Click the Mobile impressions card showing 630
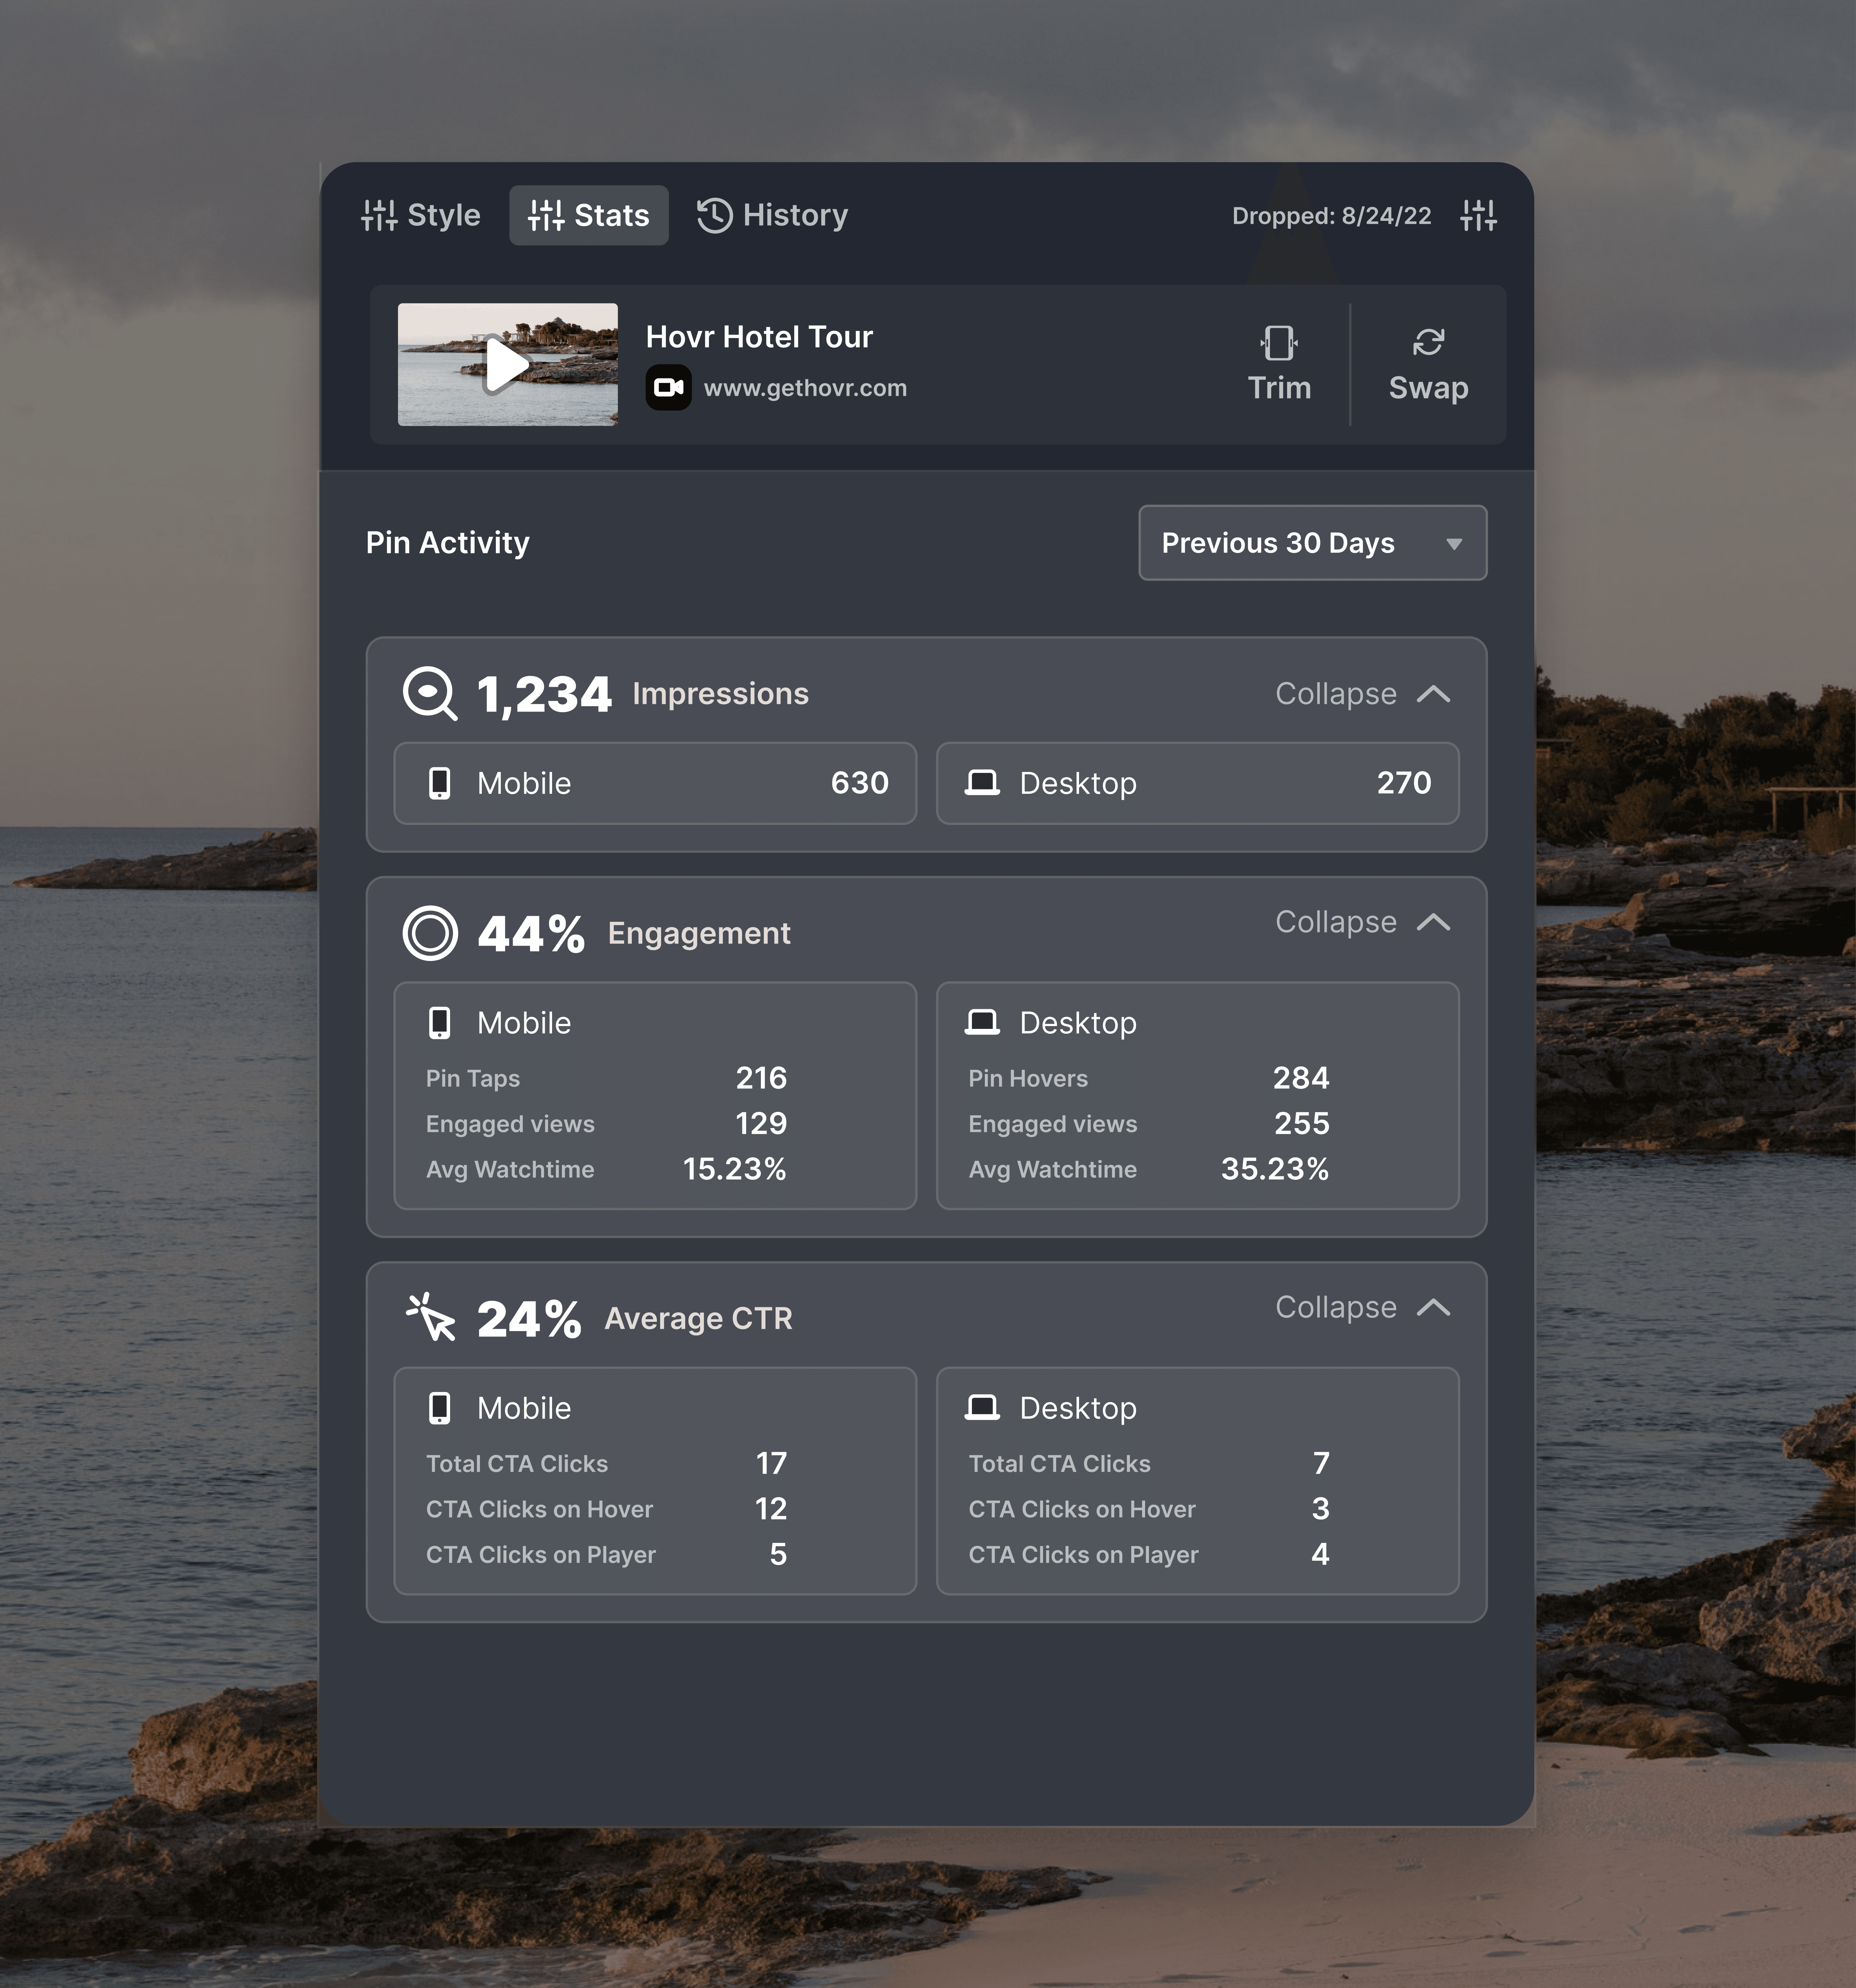This screenshot has height=1988, width=1856. 655,783
